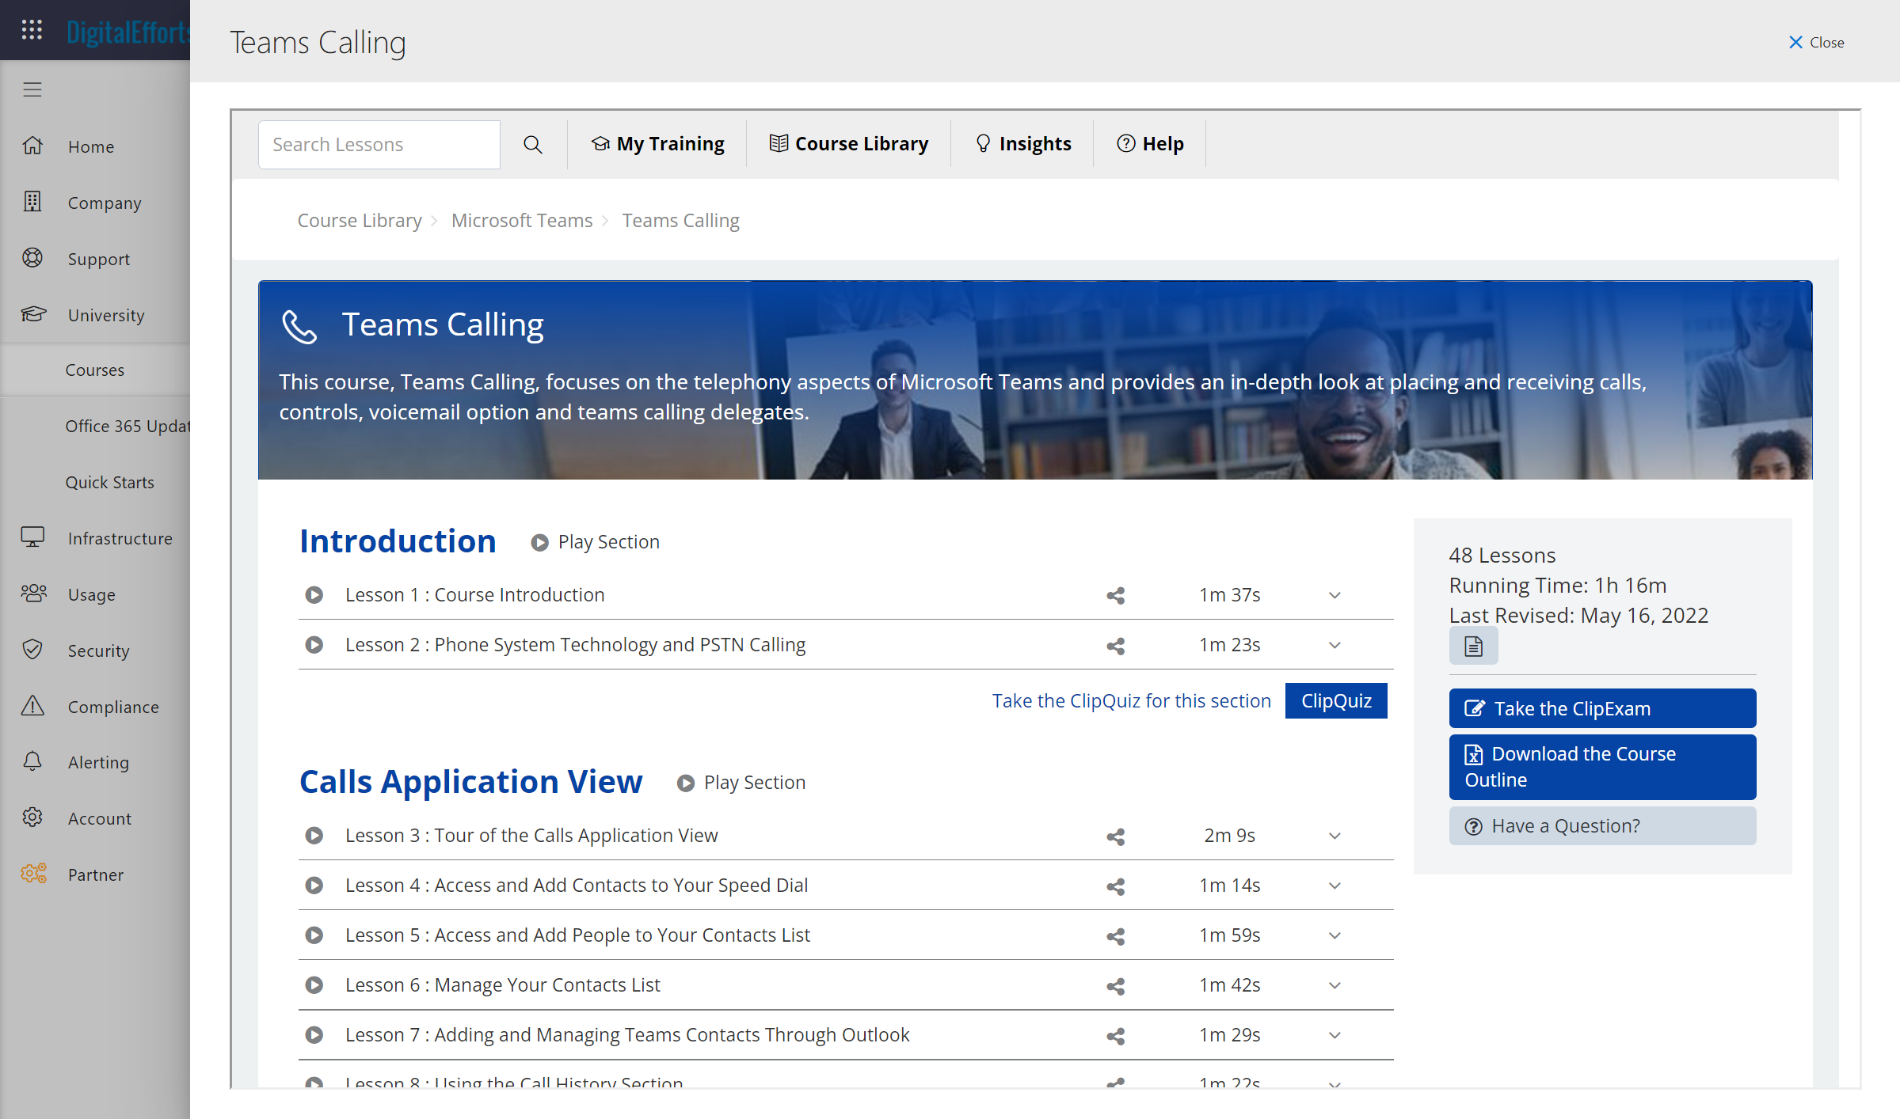The image size is (1900, 1119).
Task: Click the Infrastructure monitor icon
Action: 32,537
